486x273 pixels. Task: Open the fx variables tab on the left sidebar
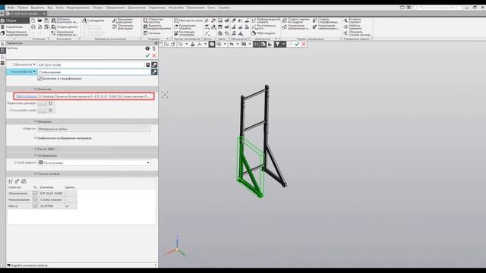pos(3,57)
